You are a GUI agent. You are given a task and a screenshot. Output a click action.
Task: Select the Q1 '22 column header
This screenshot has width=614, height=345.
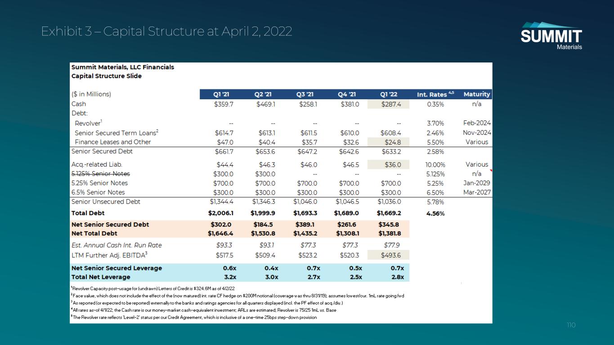(x=389, y=94)
